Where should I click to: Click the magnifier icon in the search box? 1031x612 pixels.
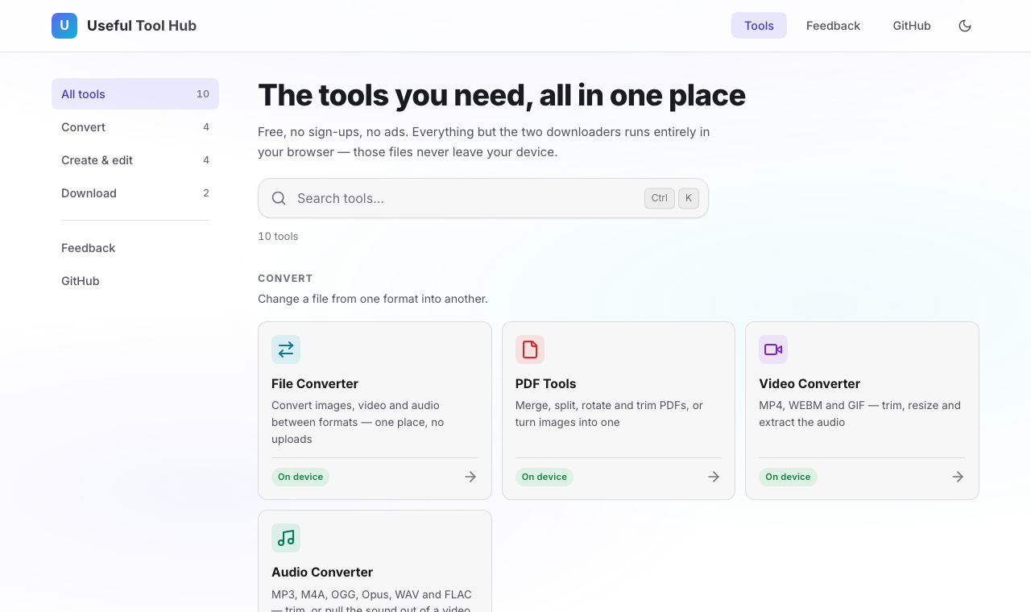tap(279, 198)
